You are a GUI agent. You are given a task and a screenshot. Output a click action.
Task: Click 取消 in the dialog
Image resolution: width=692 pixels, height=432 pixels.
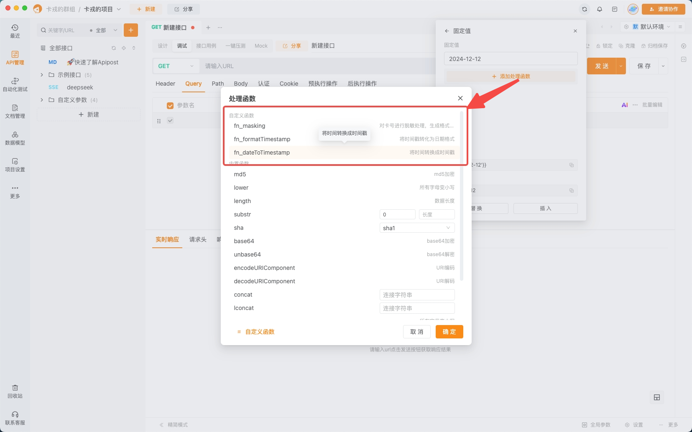tap(417, 332)
